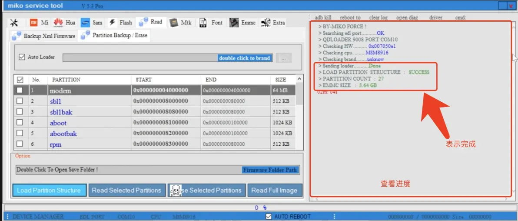Switch to the Mtk chip tab
This screenshot has width=518, height=221.
pos(180,23)
